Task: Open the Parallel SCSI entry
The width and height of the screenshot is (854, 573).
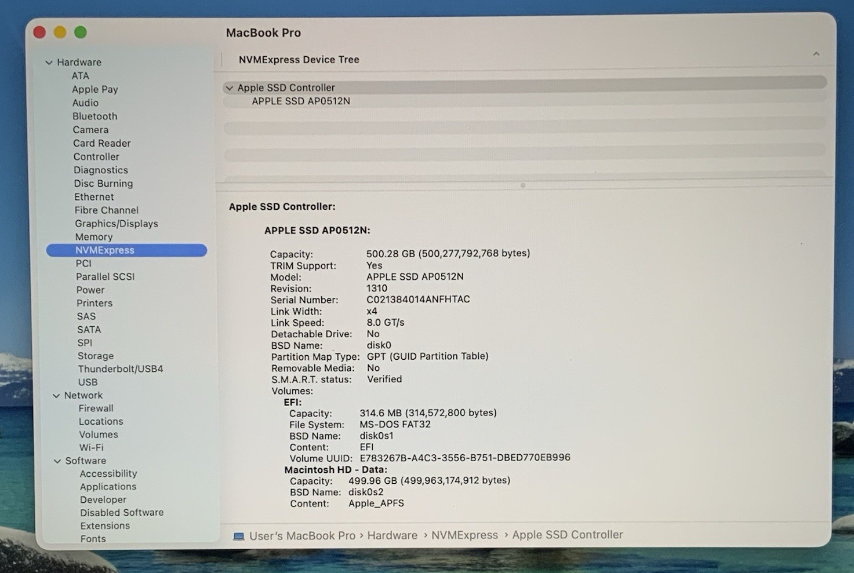Action: pyautogui.click(x=106, y=276)
